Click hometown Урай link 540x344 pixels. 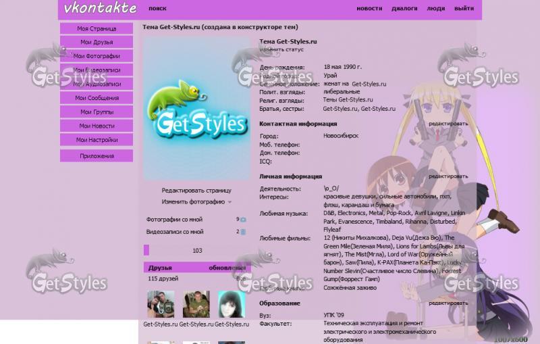tap(330, 76)
